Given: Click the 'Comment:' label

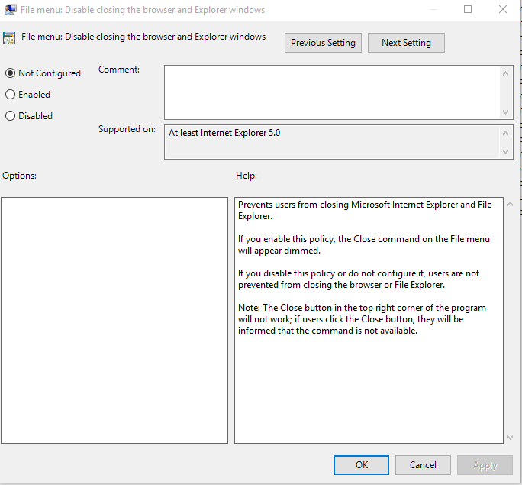Looking at the screenshot, I should (x=119, y=70).
